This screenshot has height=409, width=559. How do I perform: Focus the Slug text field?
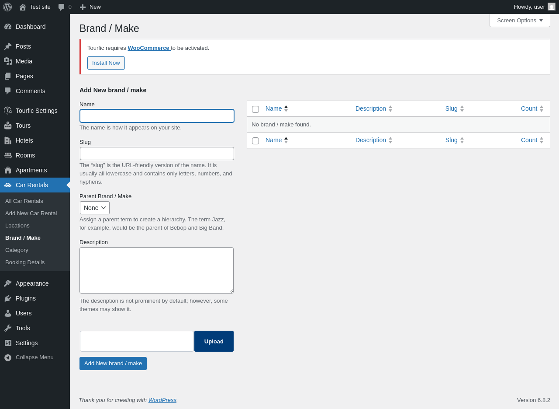pyautogui.click(x=157, y=154)
